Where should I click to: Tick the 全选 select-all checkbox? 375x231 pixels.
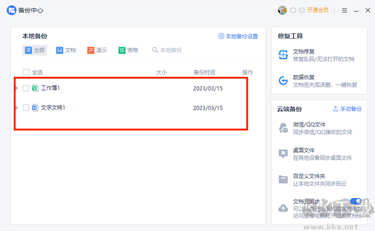(26, 72)
